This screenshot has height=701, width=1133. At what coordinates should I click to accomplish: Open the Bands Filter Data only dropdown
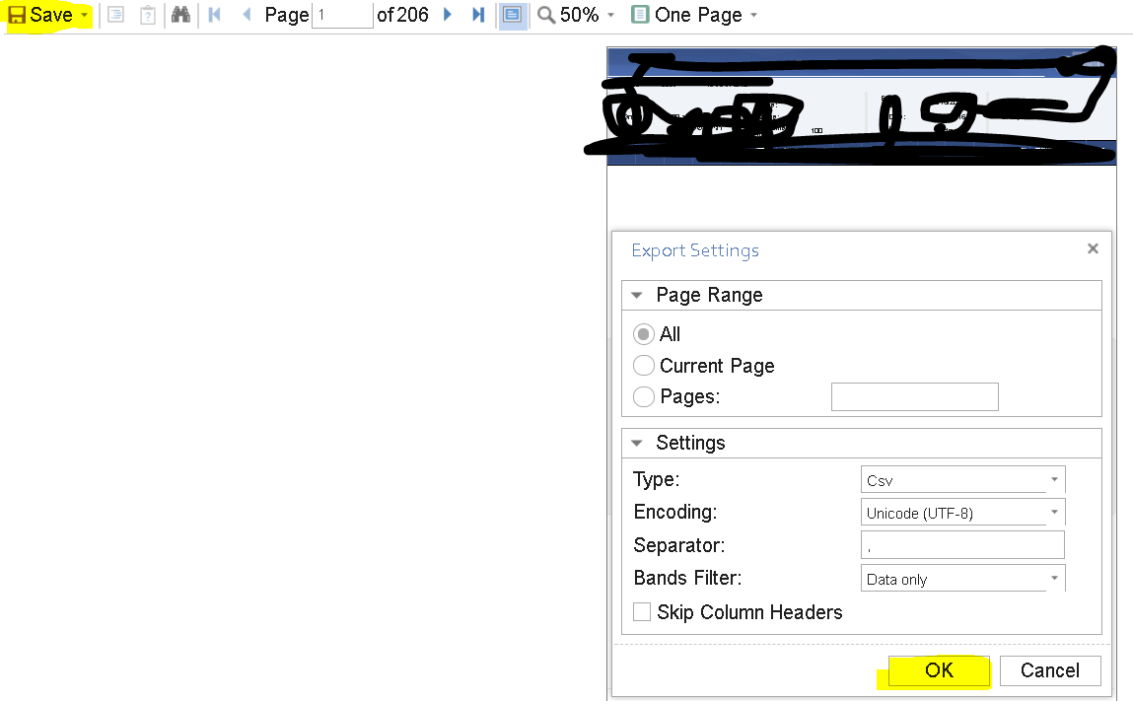(962, 578)
